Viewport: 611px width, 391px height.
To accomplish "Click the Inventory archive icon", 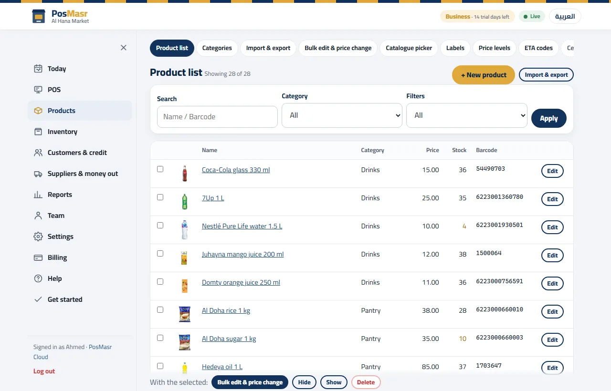I will (x=38, y=132).
